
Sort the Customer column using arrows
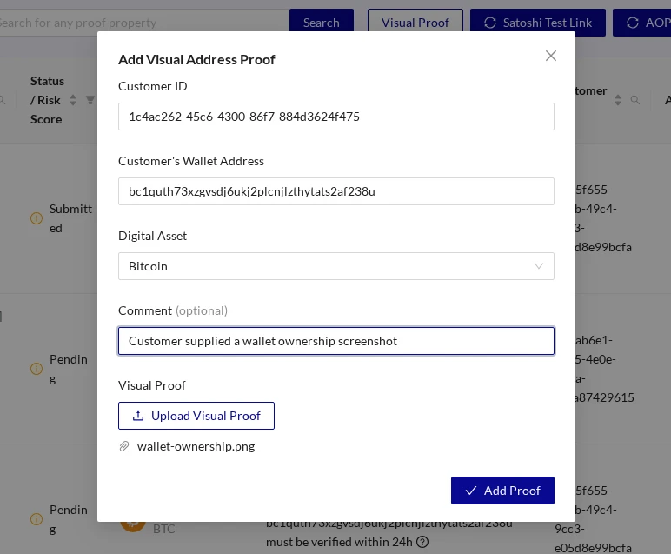point(617,100)
